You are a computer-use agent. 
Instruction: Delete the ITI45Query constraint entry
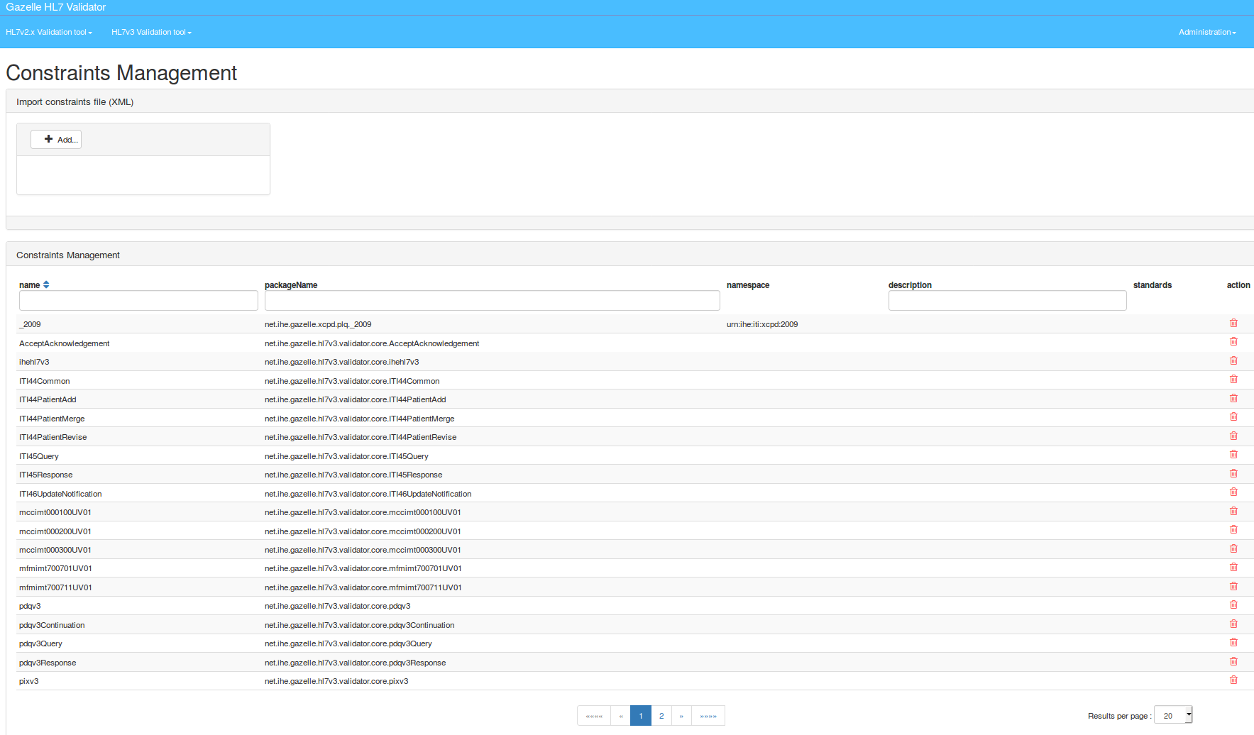1233,455
